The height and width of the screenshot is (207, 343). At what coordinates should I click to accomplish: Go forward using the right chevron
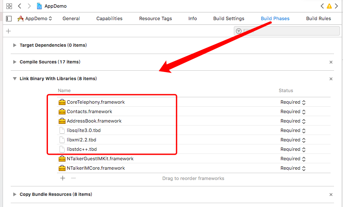pyautogui.click(x=29, y=6)
